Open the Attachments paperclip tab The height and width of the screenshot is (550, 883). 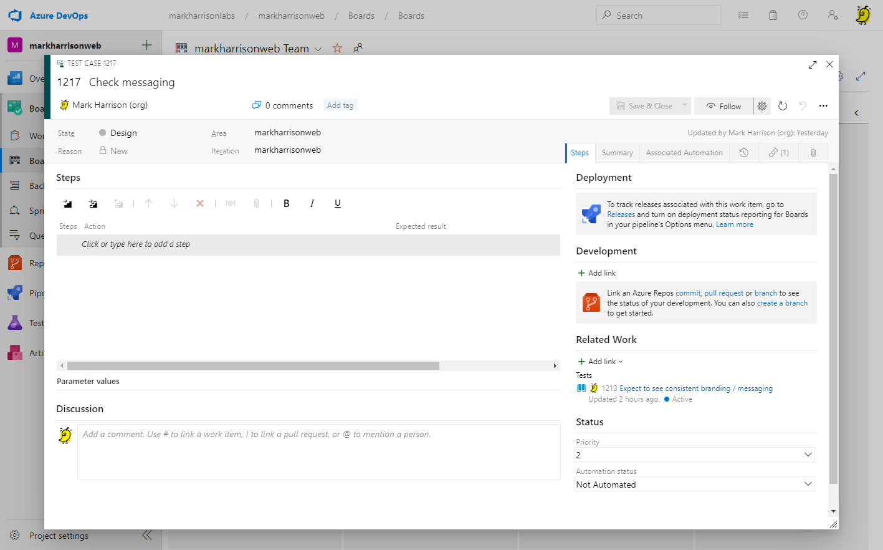tap(813, 153)
